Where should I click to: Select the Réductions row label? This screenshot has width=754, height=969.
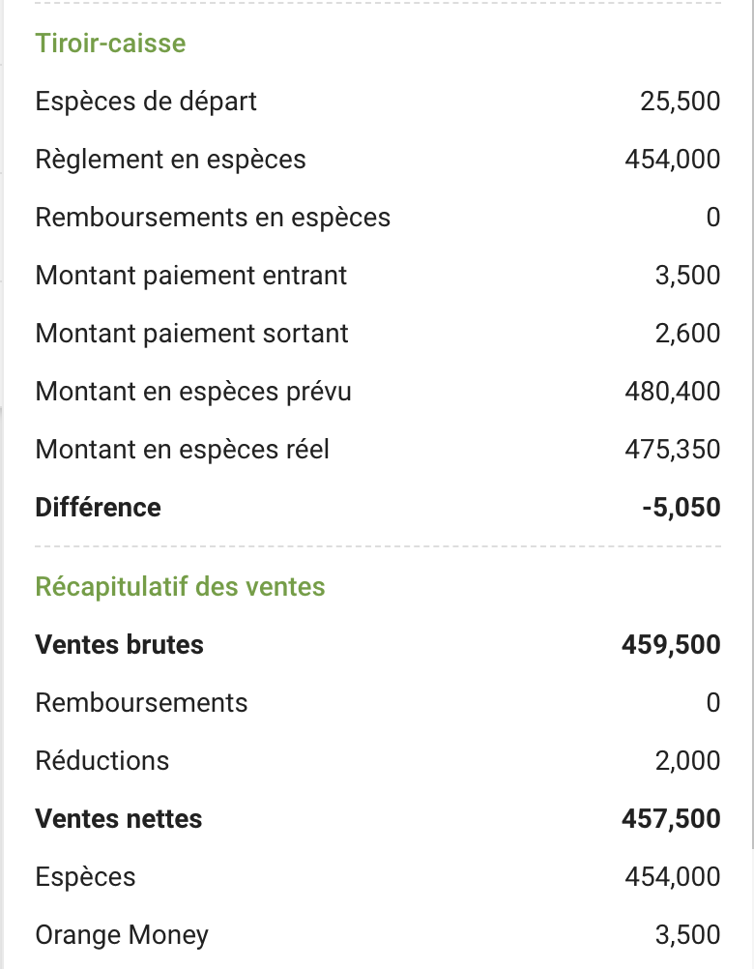101,761
